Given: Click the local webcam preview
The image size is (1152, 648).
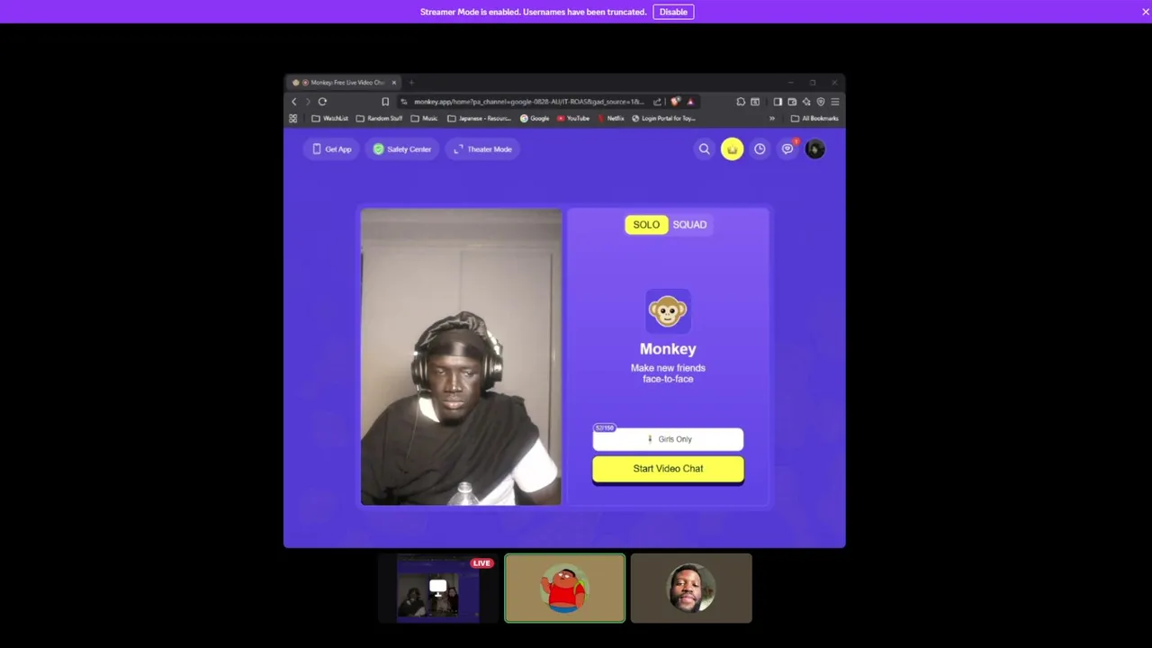Looking at the screenshot, I should (461, 357).
